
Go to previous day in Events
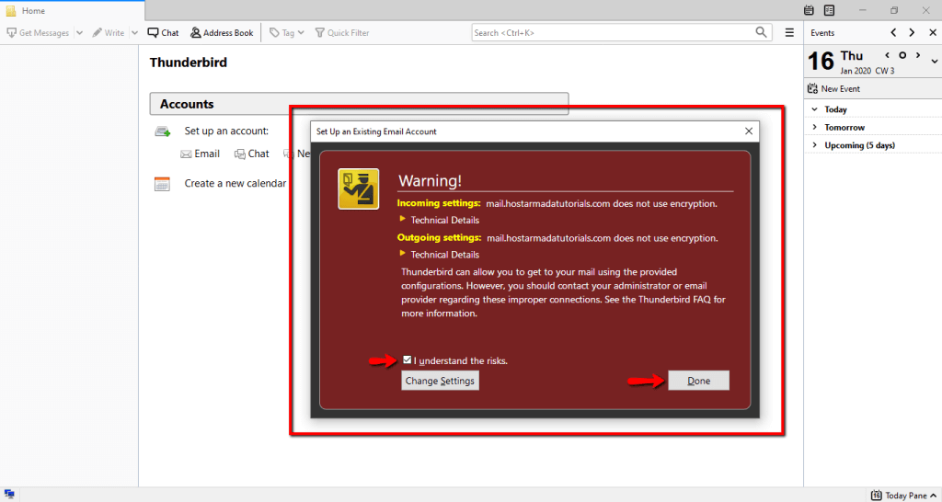(x=893, y=33)
